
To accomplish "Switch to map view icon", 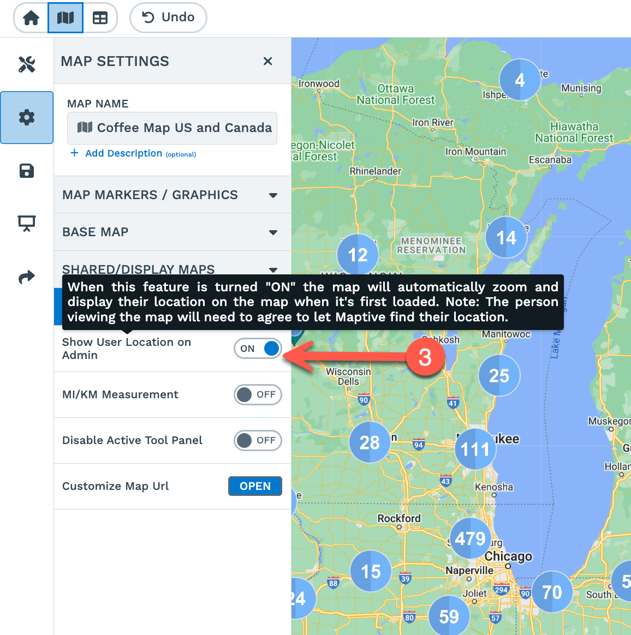I will tap(66, 18).
